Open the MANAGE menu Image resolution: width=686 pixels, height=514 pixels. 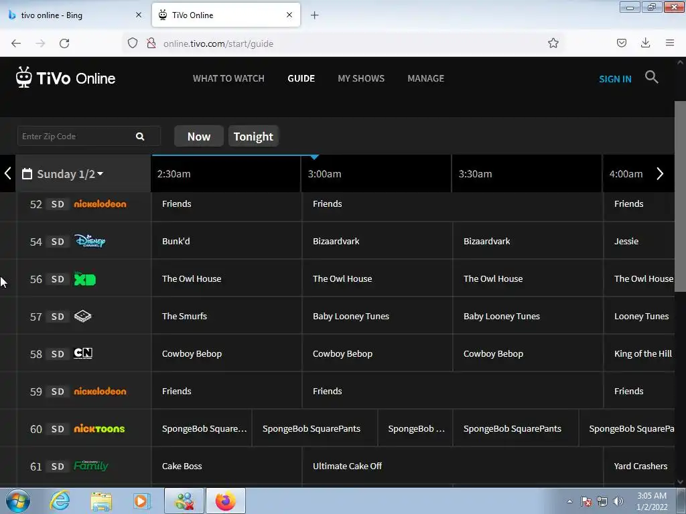425,79
